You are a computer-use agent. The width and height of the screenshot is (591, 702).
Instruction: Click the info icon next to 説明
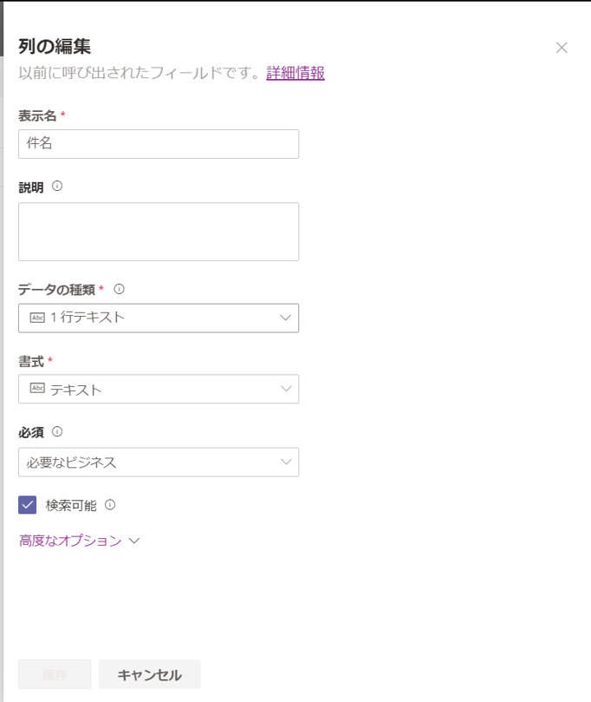pyautogui.click(x=57, y=186)
